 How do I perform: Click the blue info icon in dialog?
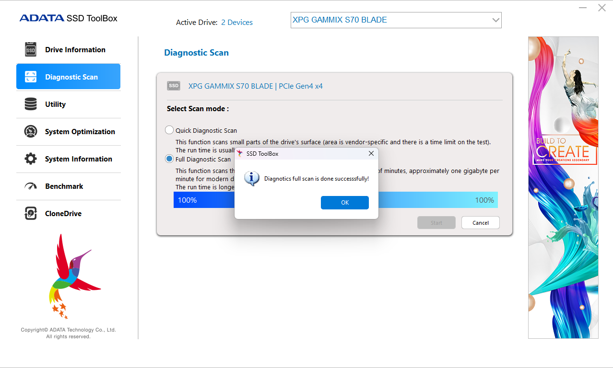252,178
